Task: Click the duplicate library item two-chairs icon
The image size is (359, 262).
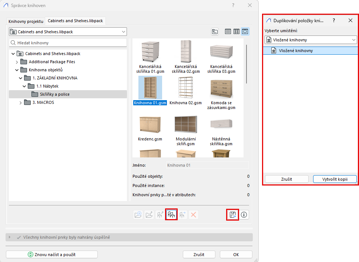Action: pos(171,215)
